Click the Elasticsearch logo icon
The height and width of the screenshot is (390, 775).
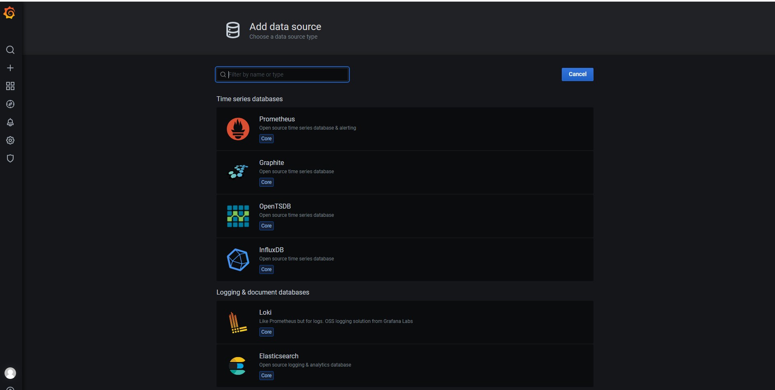(x=237, y=366)
